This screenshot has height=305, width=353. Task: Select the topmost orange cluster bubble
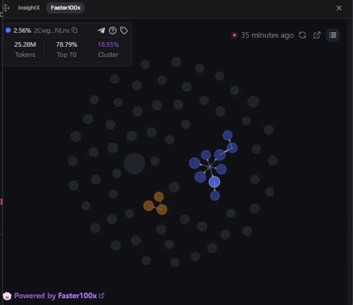point(159,197)
